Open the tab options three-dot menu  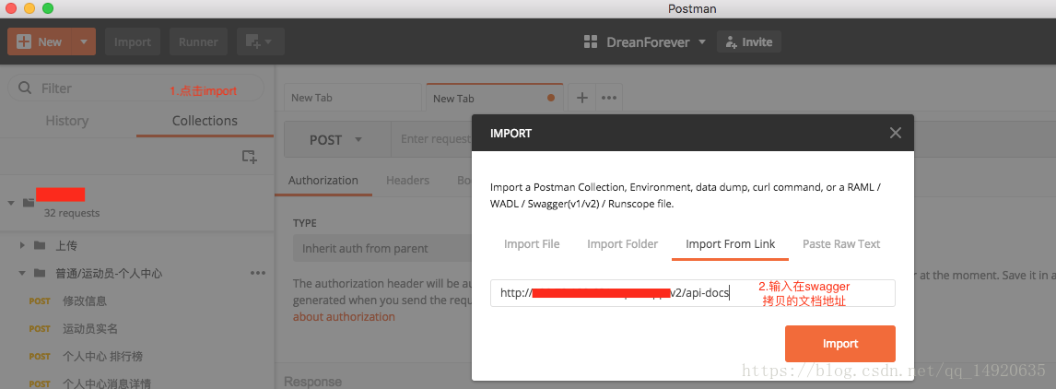(609, 98)
